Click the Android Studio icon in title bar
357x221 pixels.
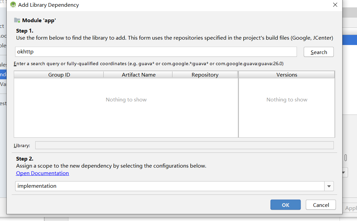13,5
